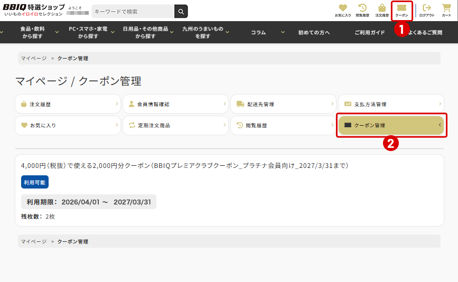Image resolution: width=458 pixels, height=282 pixels.
Task: Select the highlighted クーポン管理 button
Action: (391, 126)
